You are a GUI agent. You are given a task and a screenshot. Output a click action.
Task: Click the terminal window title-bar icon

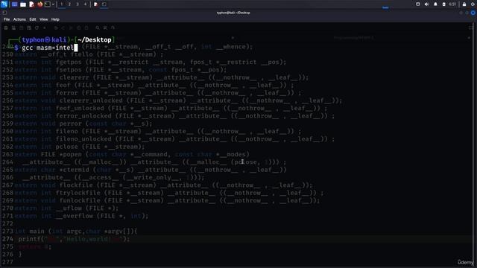click(4, 13)
